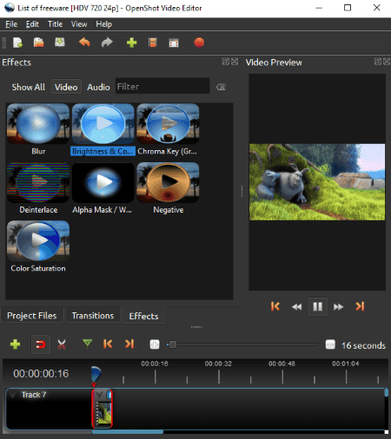Image resolution: width=391 pixels, height=439 pixels.
Task: Click rewind in video preview
Action: tap(296, 306)
